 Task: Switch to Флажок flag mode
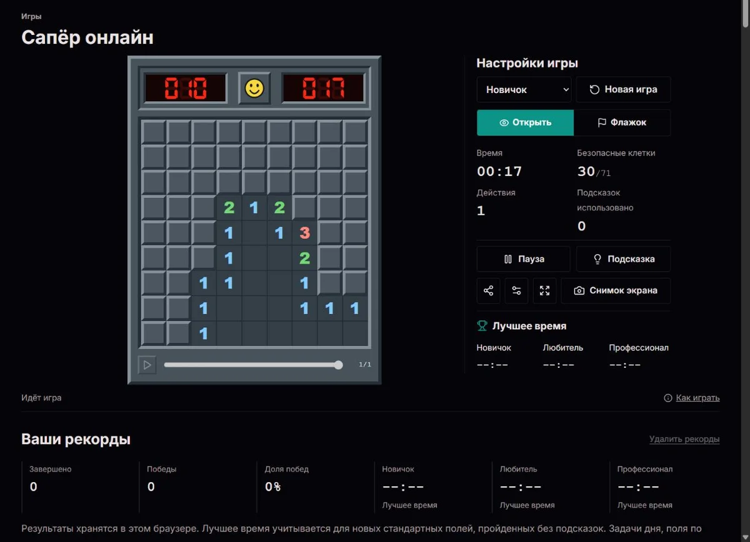tap(622, 122)
